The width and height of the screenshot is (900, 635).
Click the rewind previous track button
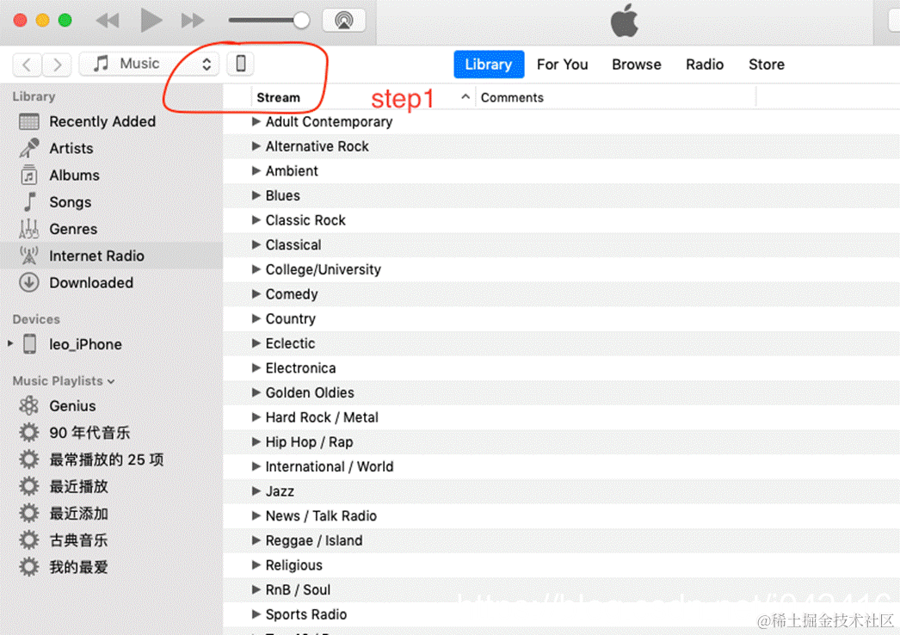point(108,21)
